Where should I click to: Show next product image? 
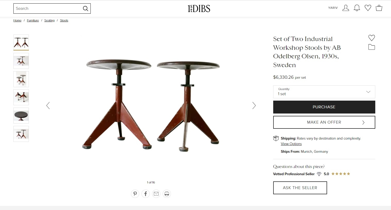(x=254, y=106)
